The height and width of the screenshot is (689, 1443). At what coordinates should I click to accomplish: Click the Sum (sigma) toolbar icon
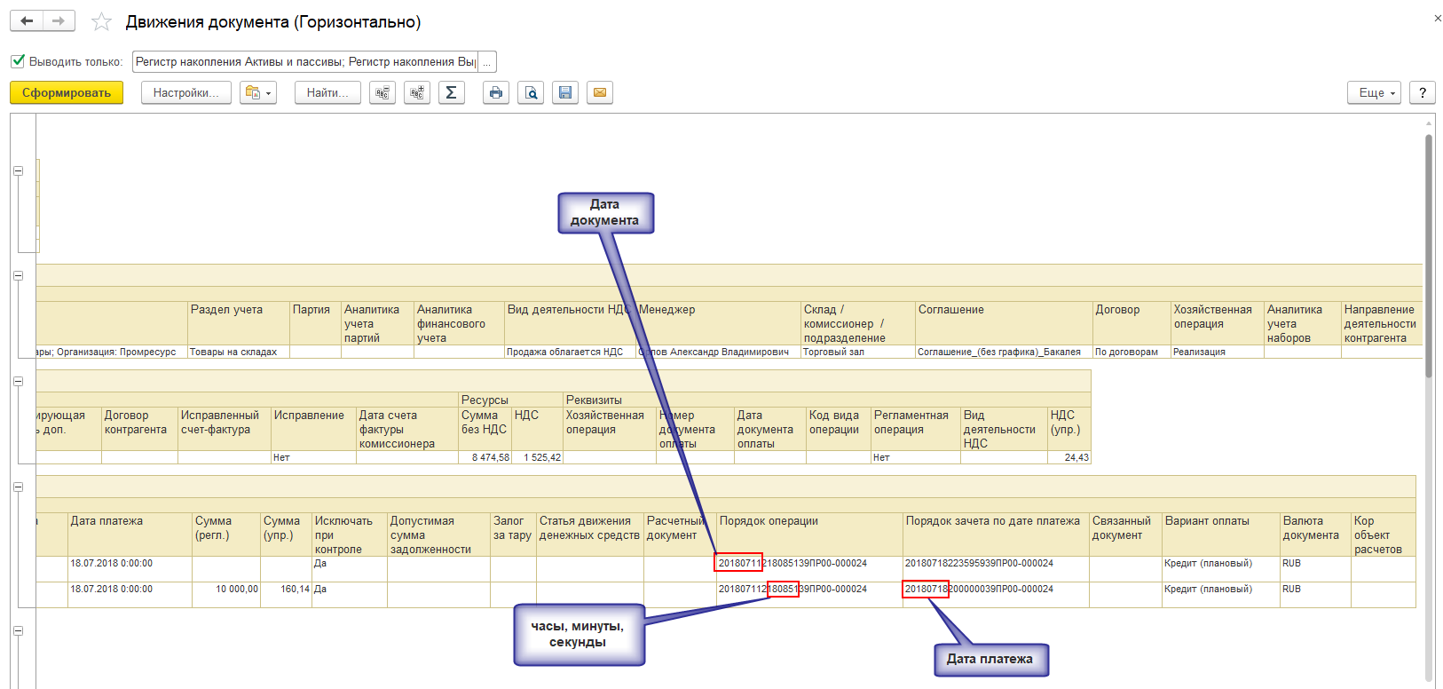pyautogui.click(x=451, y=92)
